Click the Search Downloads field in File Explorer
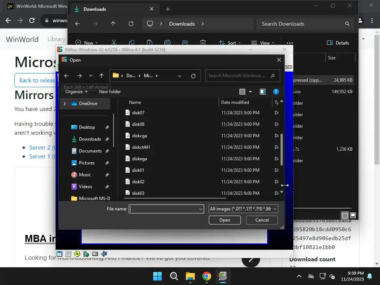Viewport: 380px width, 285px height. point(305,24)
